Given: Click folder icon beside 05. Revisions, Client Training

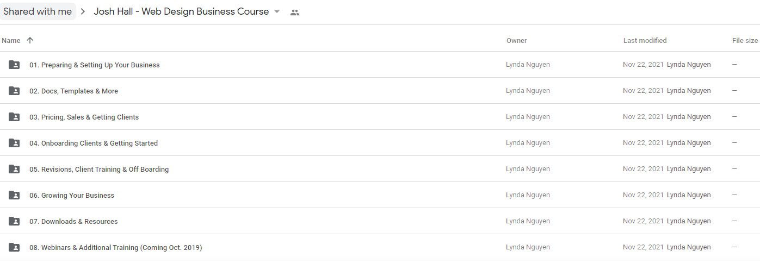Looking at the screenshot, I should [x=14, y=169].
